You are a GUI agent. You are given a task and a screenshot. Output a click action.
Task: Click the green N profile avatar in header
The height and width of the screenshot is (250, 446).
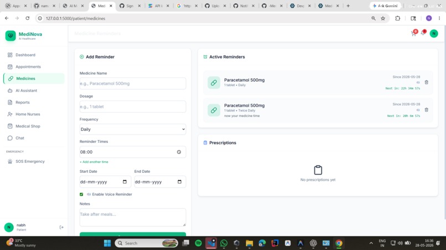coord(434,34)
